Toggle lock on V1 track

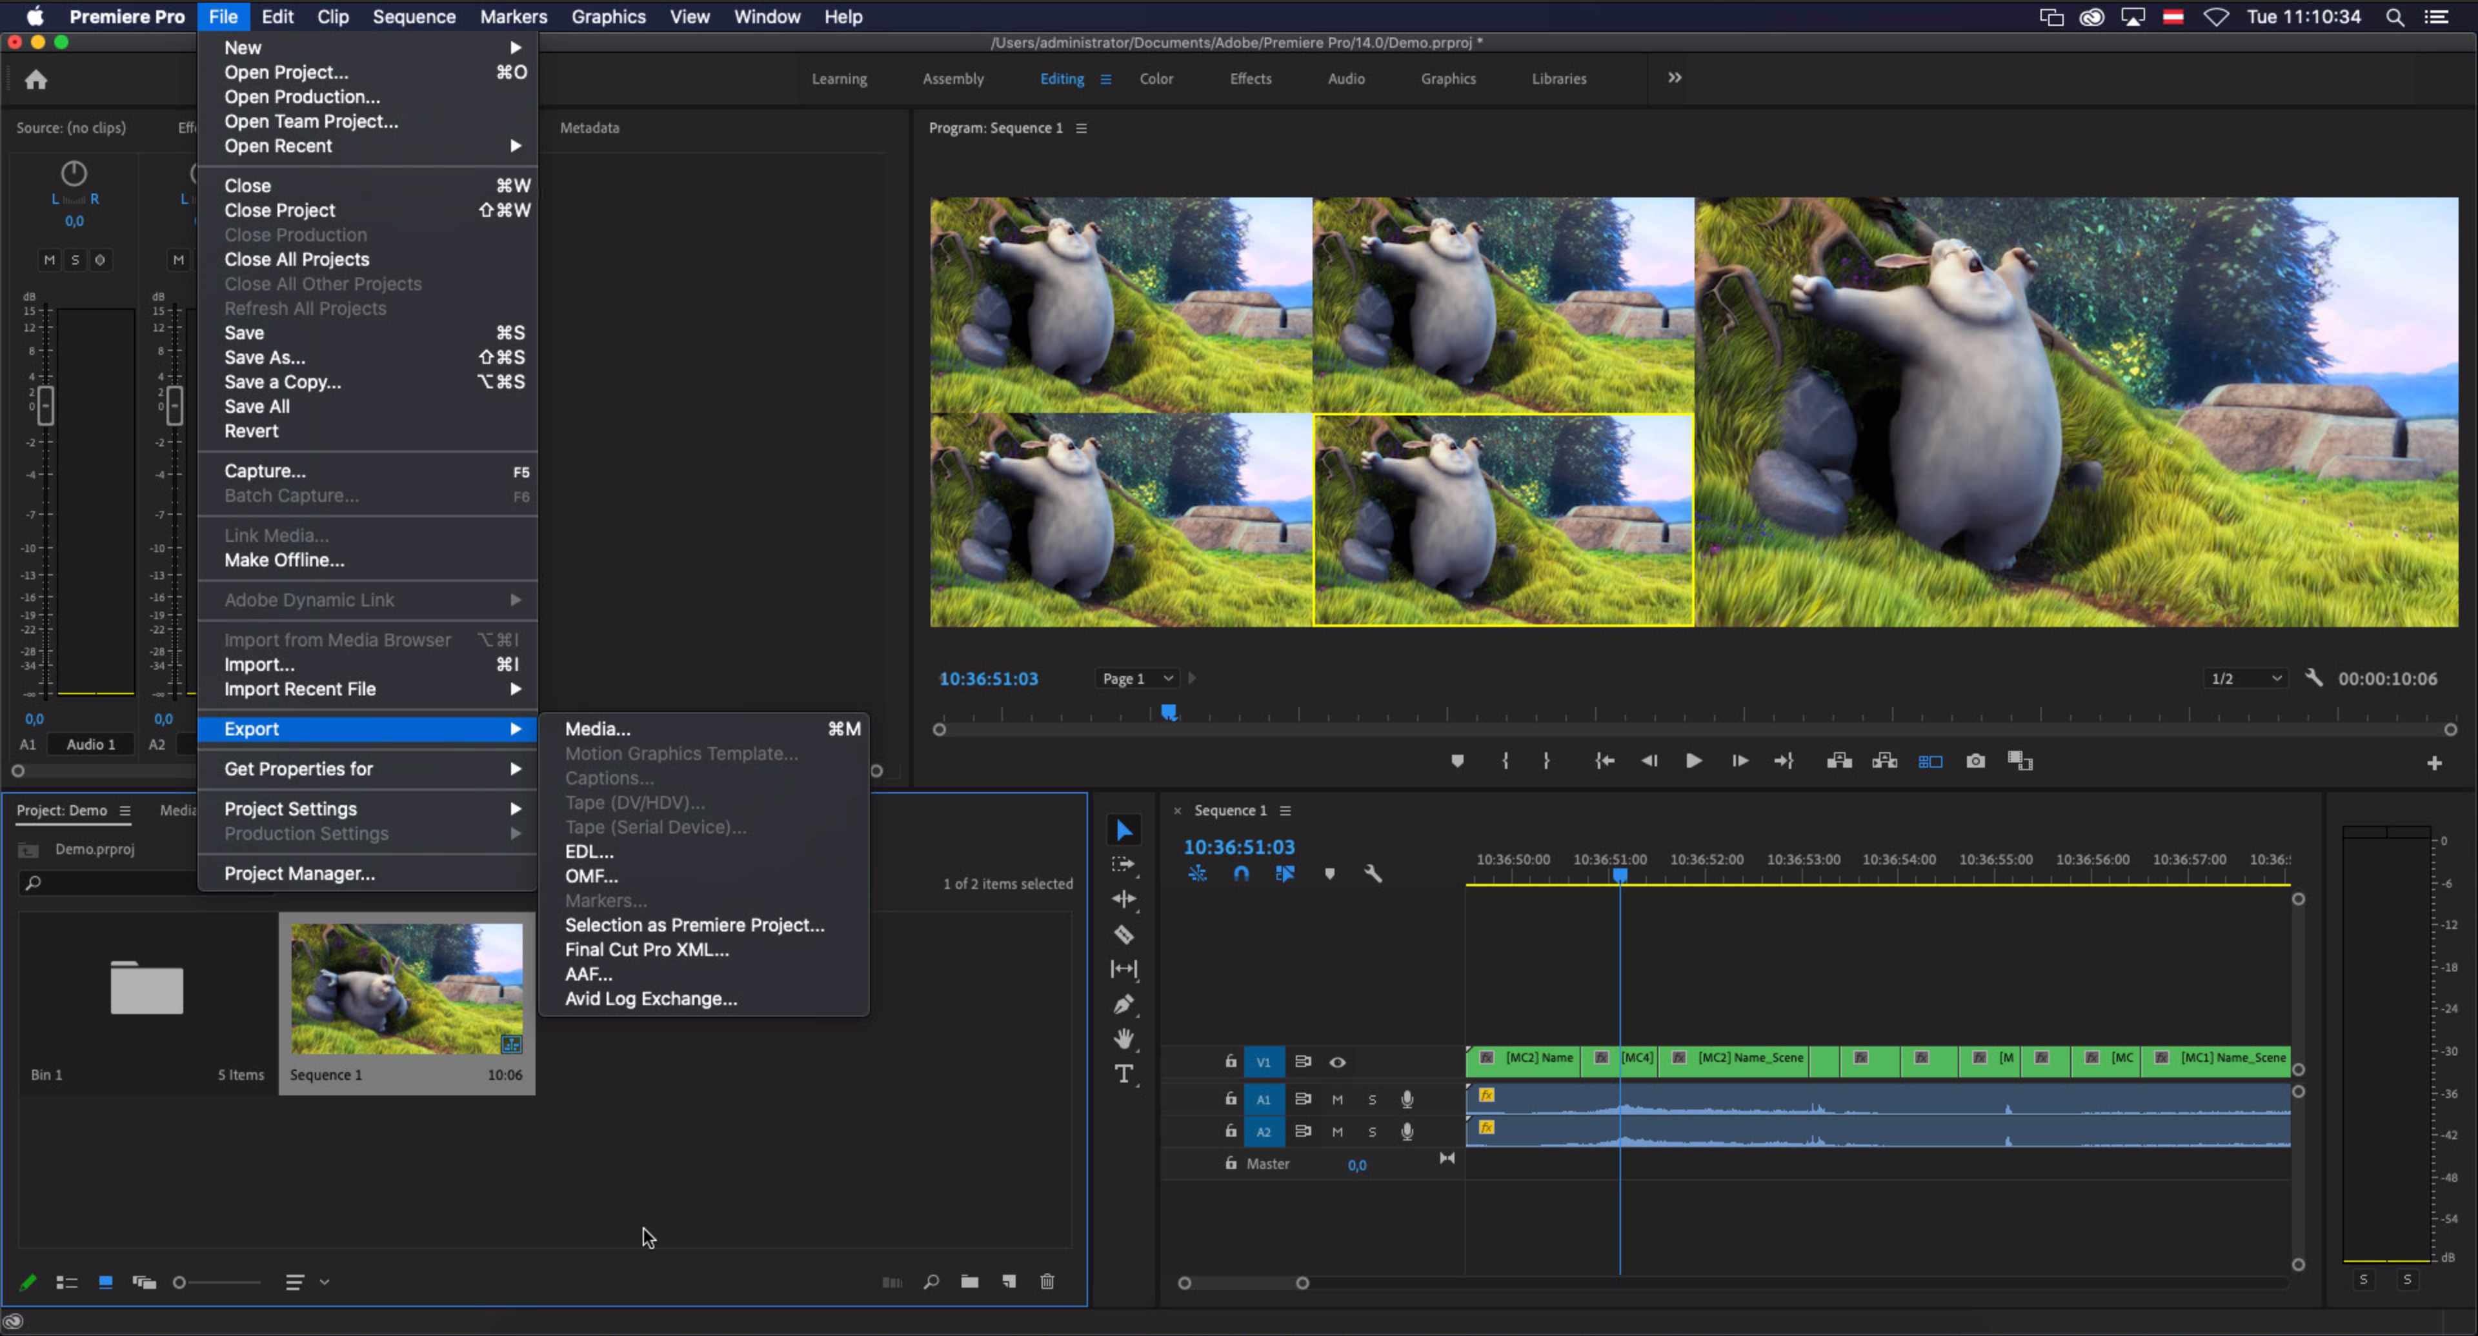coord(1231,1061)
